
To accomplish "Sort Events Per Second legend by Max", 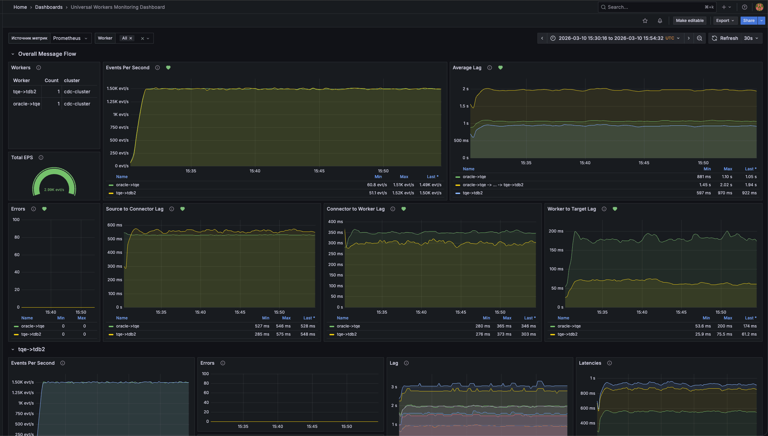I will [404, 177].
